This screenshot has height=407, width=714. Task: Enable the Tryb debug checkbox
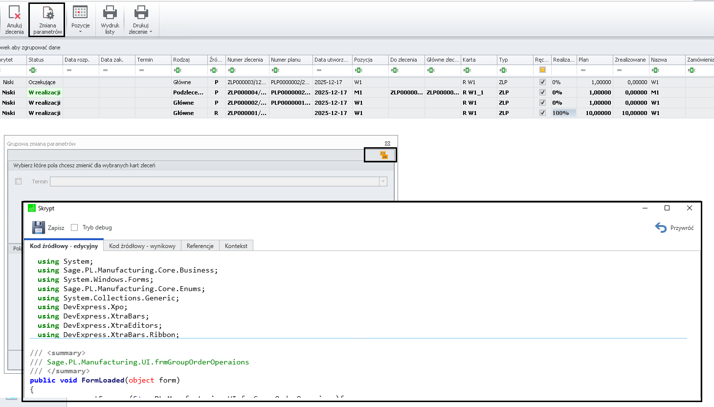[x=74, y=227]
